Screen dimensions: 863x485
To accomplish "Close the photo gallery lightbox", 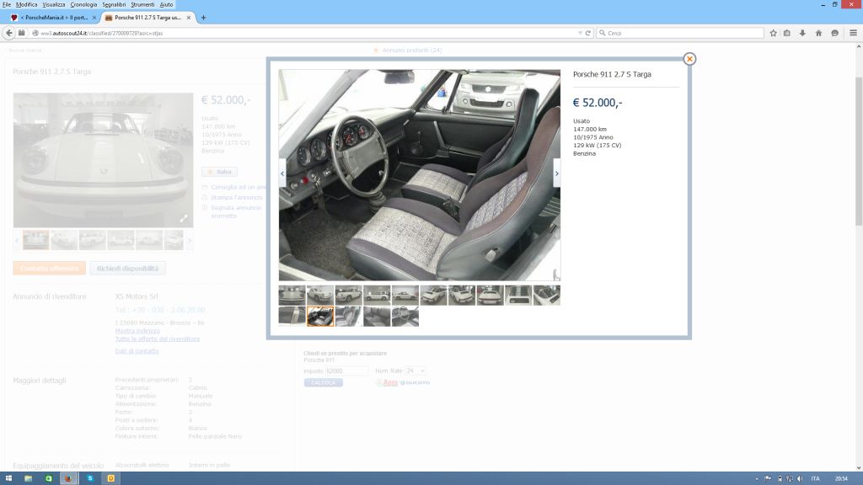I will (689, 59).
